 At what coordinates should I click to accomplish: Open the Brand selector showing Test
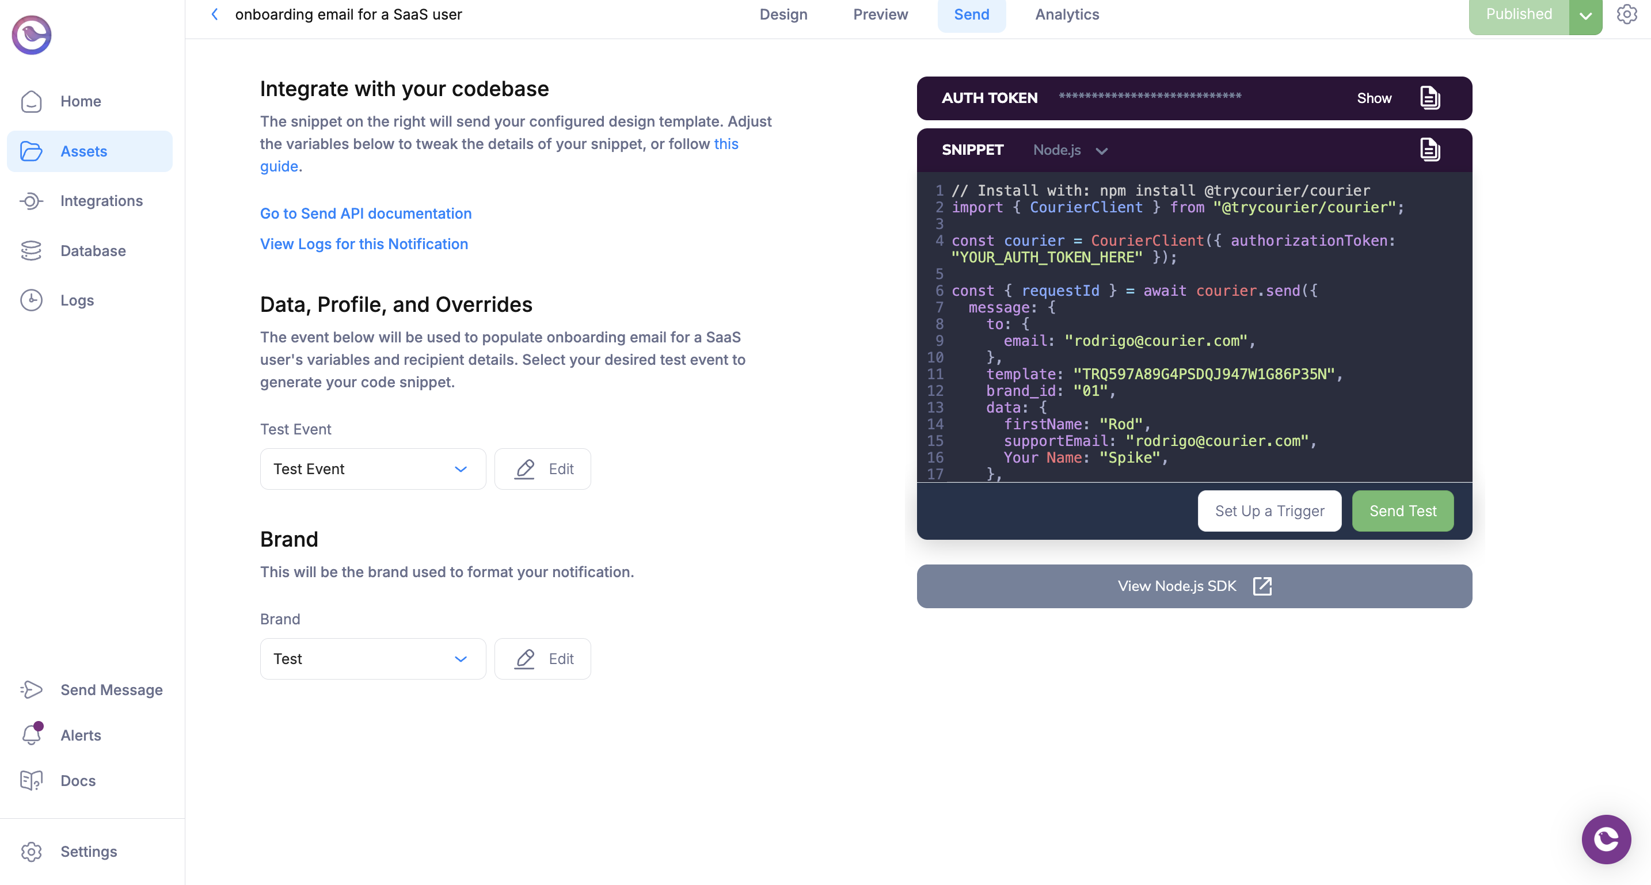click(x=373, y=658)
